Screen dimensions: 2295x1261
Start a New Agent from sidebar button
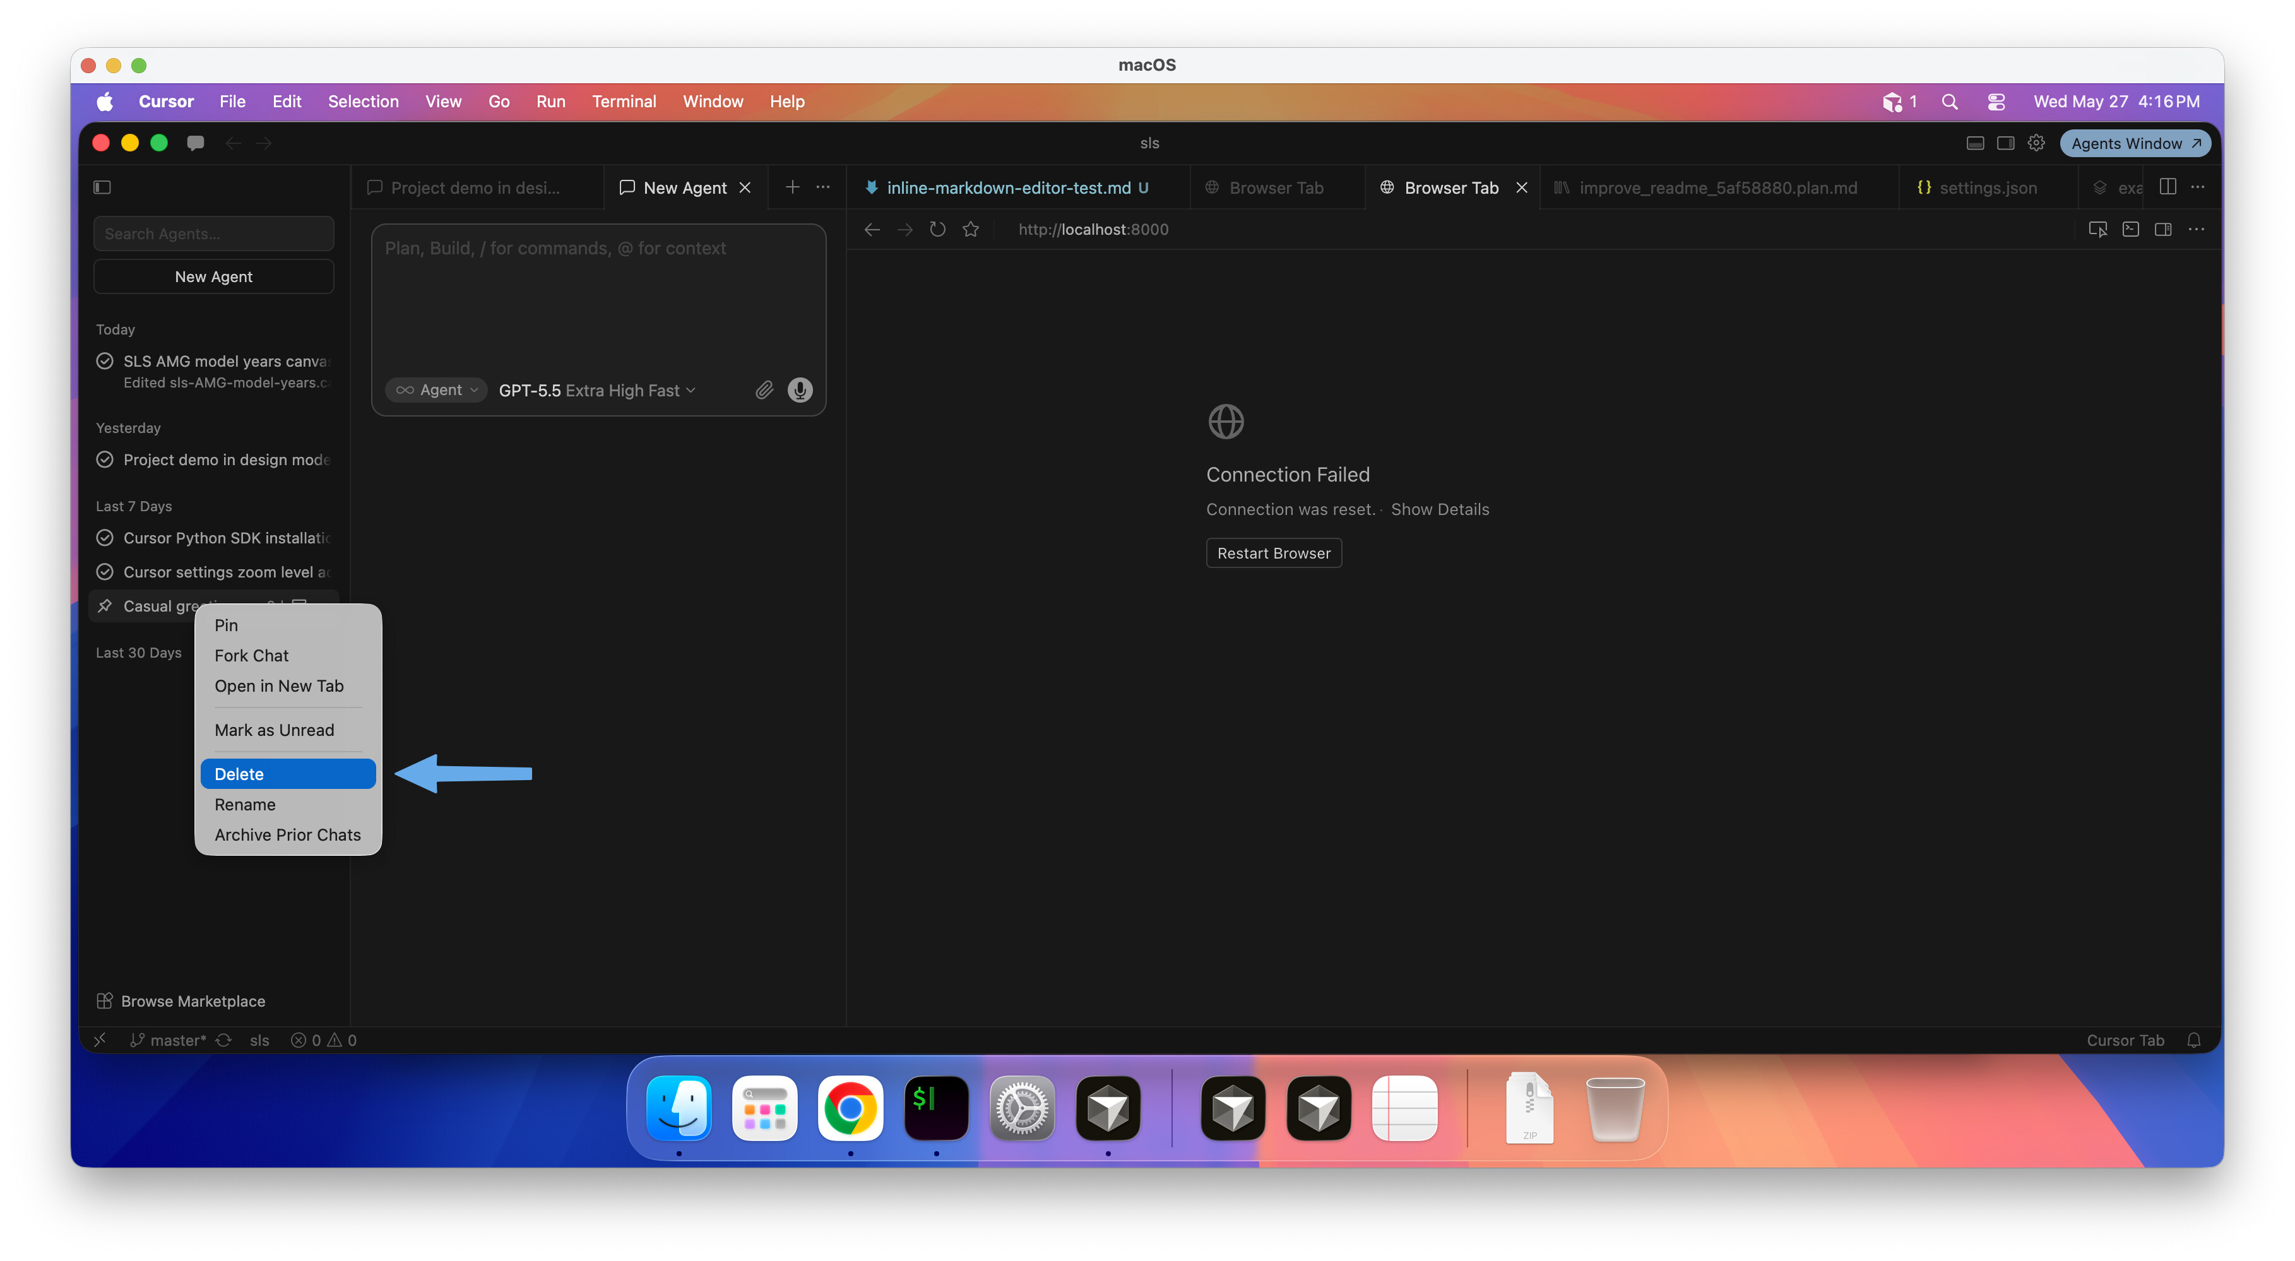click(x=214, y=276)
